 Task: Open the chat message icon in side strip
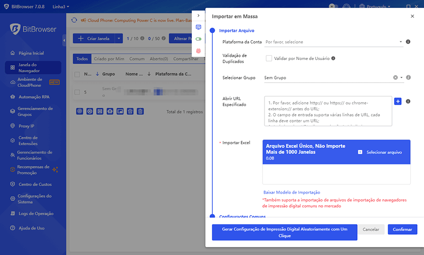199,27
